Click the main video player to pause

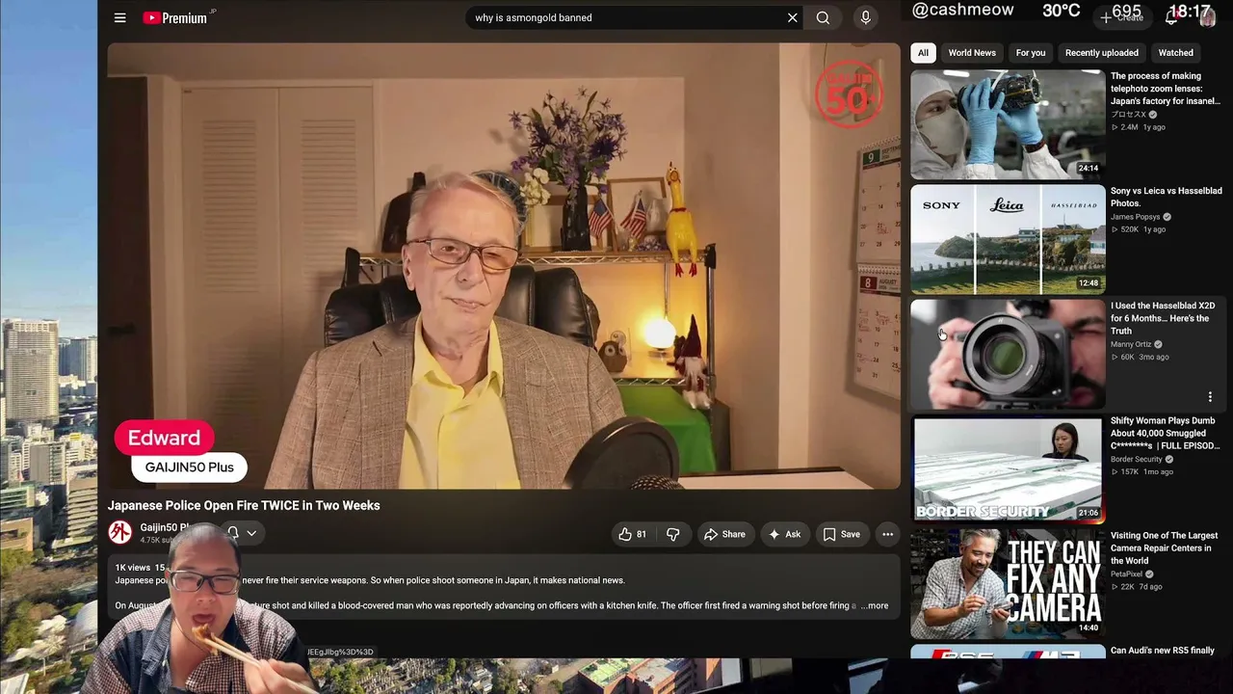tap(504, 266)
